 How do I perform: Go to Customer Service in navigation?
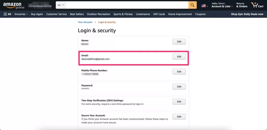pyautogui.click(x=57, y=14)
